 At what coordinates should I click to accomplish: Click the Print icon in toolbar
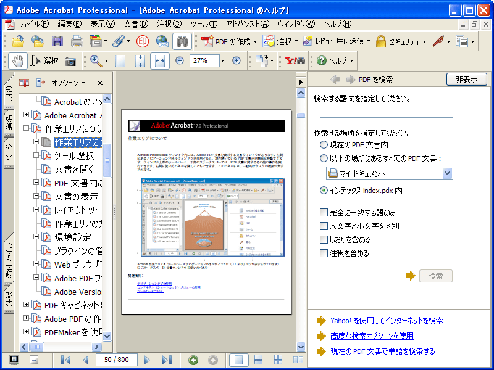click(77, 41)
